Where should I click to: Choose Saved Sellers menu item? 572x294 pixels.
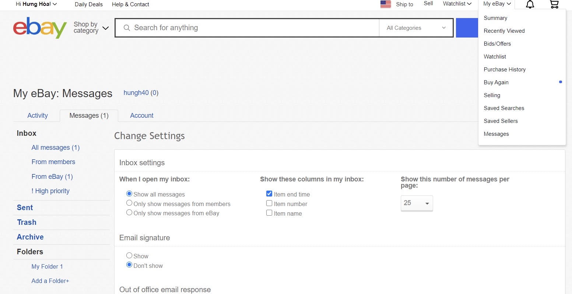coord(501,121)
